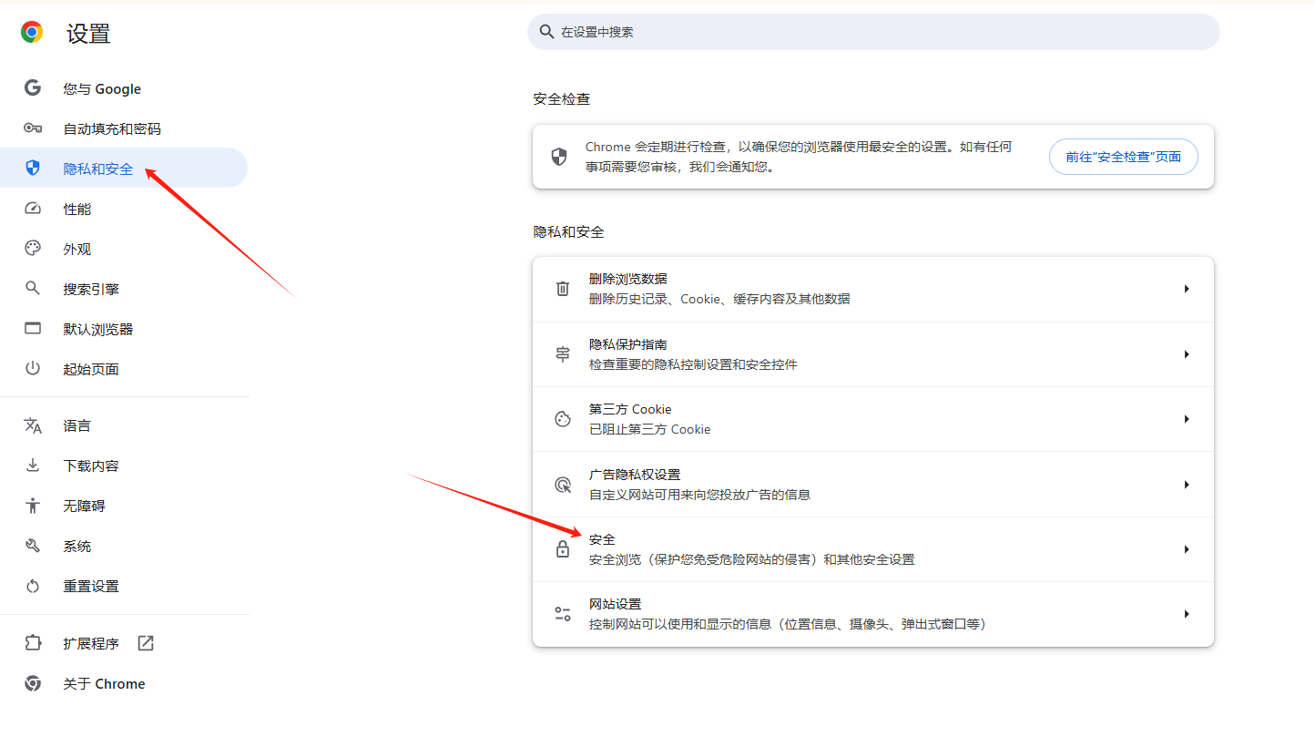The image size is (1315, 747).
Task: Click the sliders icon for 网站设置
Action: (563, 614)
